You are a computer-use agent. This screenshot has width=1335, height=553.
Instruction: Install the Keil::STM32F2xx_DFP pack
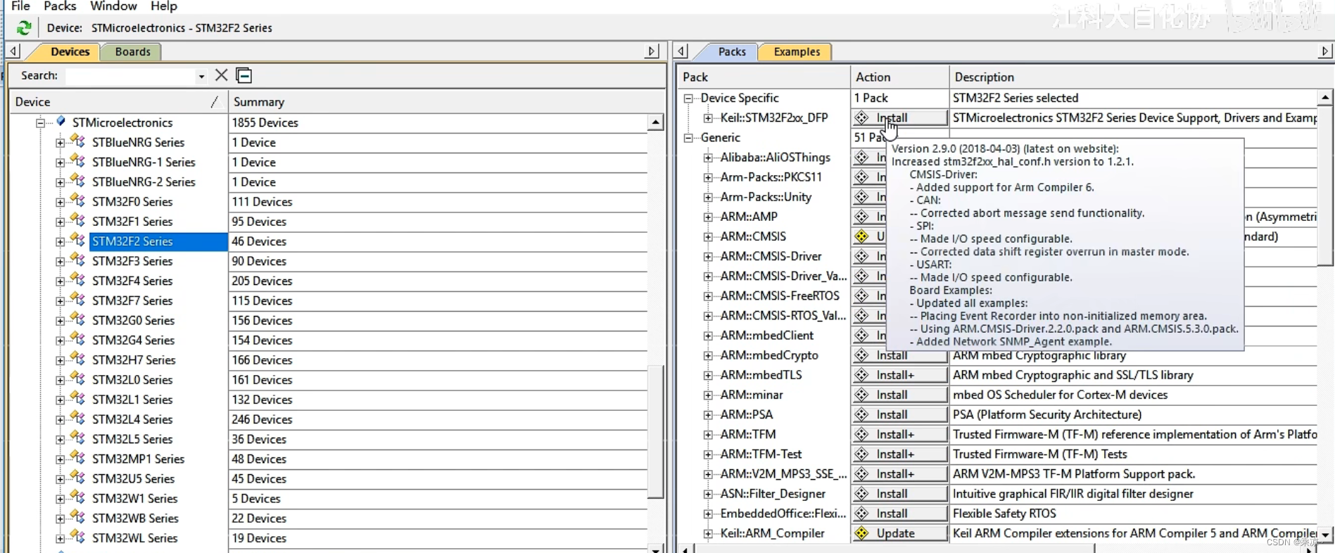coord(899,117)
